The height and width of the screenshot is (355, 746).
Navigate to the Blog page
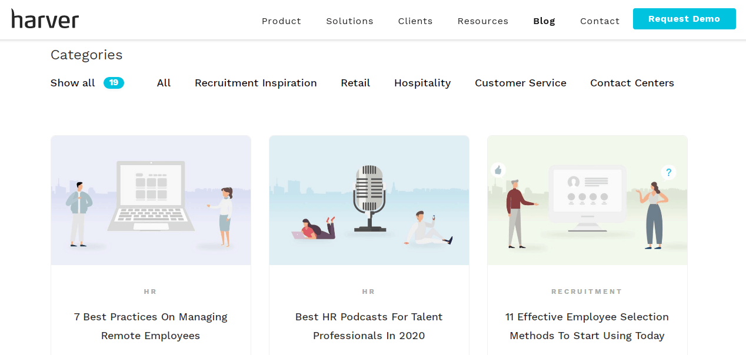[x=544, y=21]
